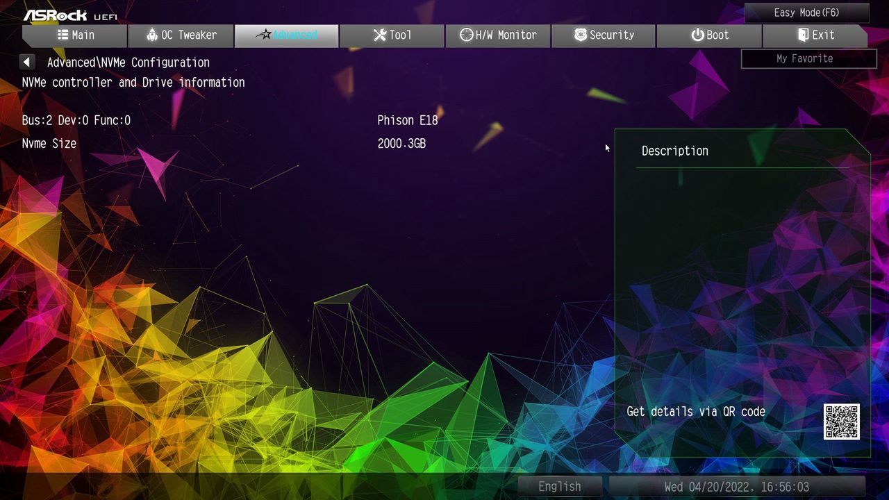Change language using the English button

pyautogui.click(x=560, y=487)
